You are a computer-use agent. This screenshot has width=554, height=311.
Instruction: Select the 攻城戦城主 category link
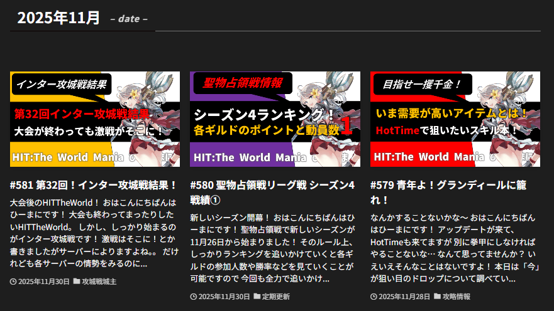click(99, 282)
